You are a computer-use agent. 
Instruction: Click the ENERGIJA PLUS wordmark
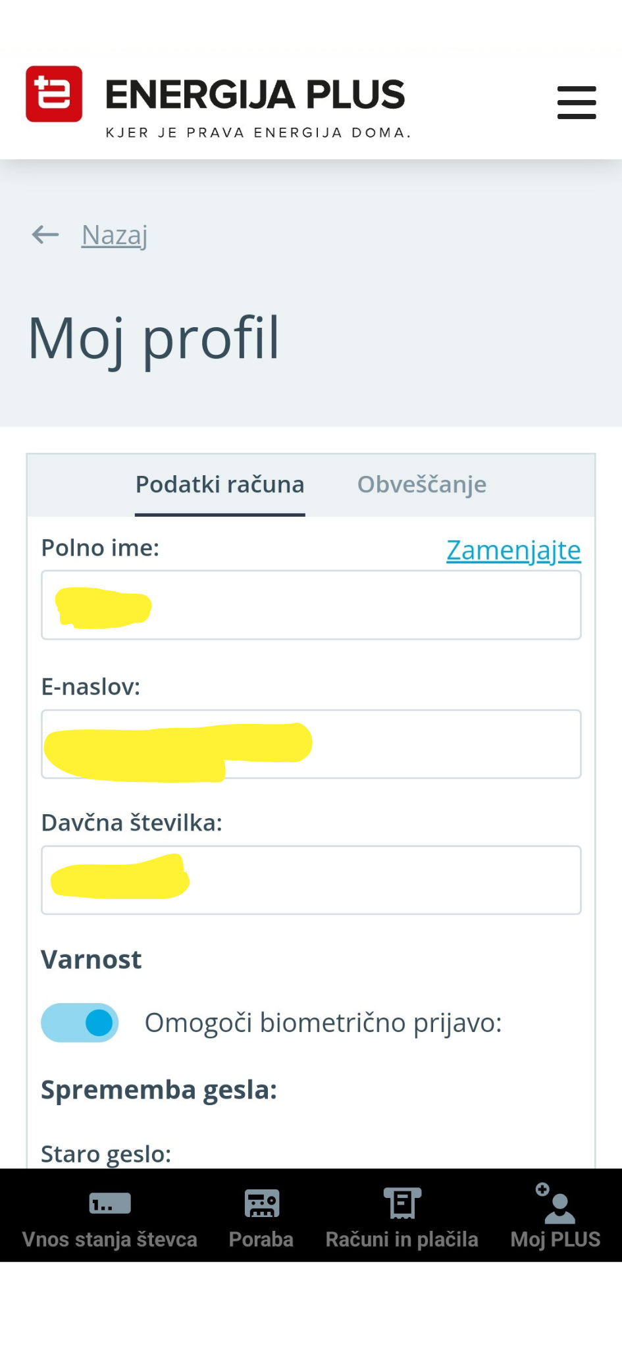pos(255,95)
